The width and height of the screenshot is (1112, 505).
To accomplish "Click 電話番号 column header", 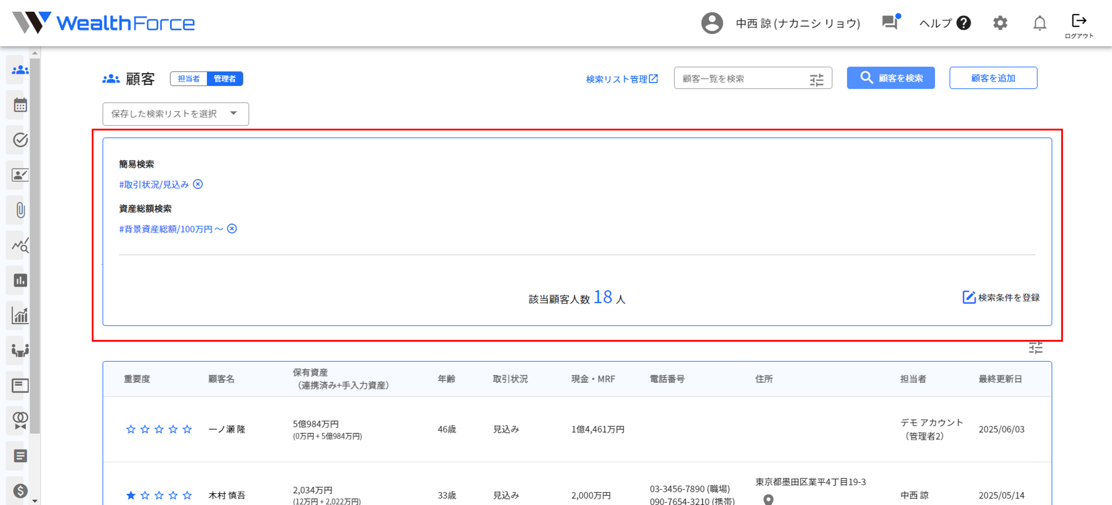I will pyautogui.click(x=667, y=379).
